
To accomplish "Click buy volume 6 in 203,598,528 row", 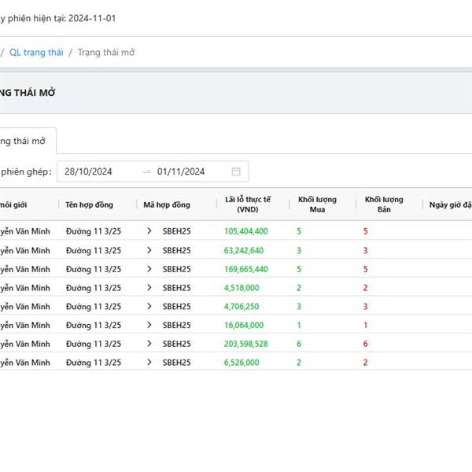I will (299, 344).
